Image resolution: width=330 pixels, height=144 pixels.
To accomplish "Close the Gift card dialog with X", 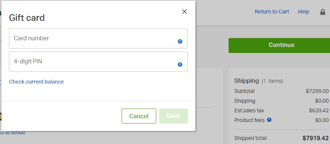I will pyautogui.click(x=184, y=12).
